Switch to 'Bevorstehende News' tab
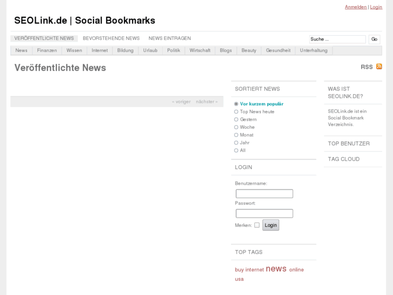 (x=111, y=38)
